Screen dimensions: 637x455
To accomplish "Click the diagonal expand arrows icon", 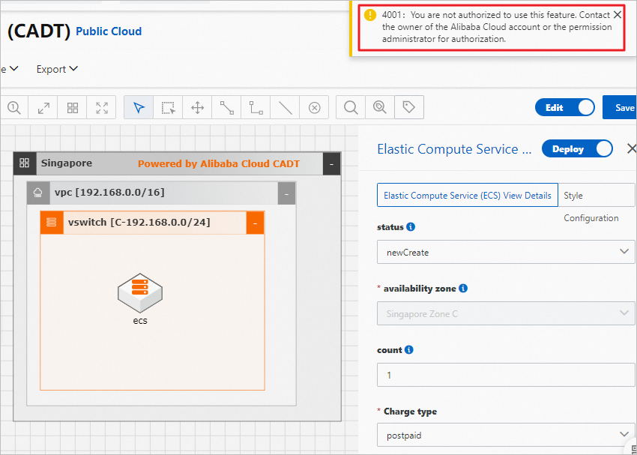I will point(43,108).
